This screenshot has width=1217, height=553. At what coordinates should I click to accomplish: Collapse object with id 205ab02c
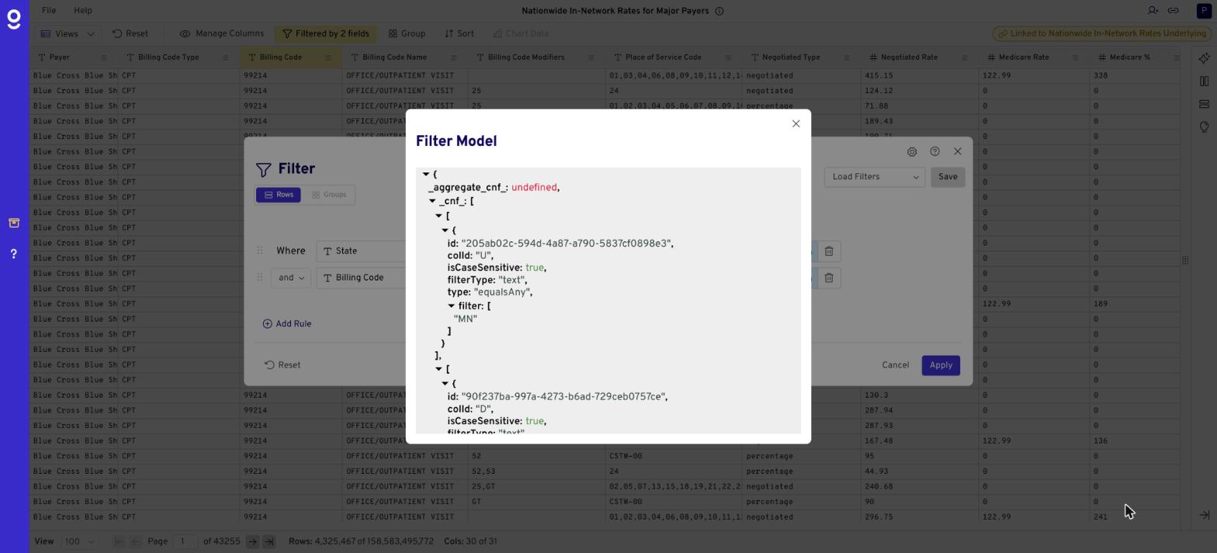(445, 231)
